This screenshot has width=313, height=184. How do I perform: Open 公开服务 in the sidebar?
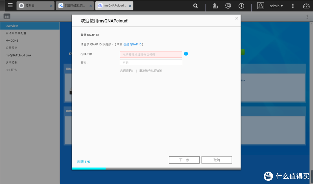click(x=30, y=48)
